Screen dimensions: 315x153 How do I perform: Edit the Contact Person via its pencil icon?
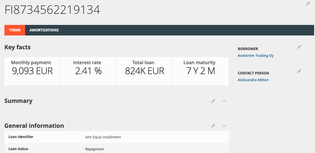tap(299, 72)
